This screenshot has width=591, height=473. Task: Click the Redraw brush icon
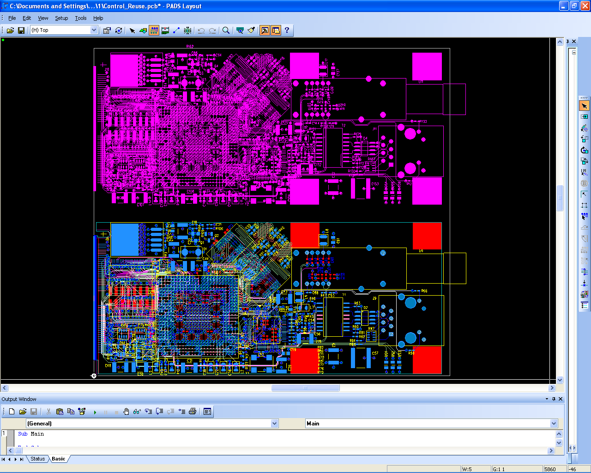[251, 30]
